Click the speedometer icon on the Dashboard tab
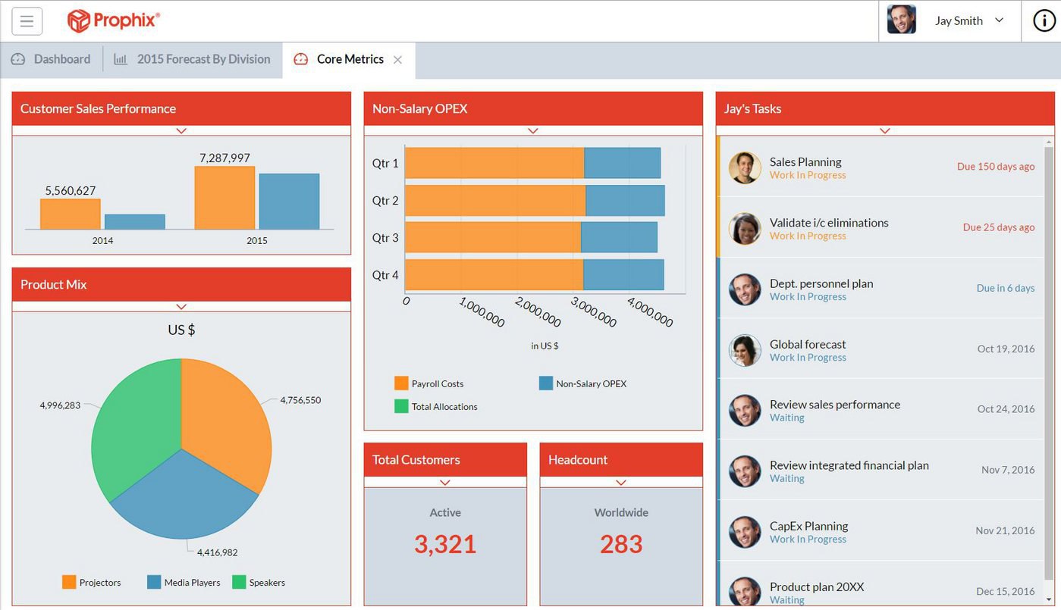This screenshot has width=1061, height=610. [17, 58]
